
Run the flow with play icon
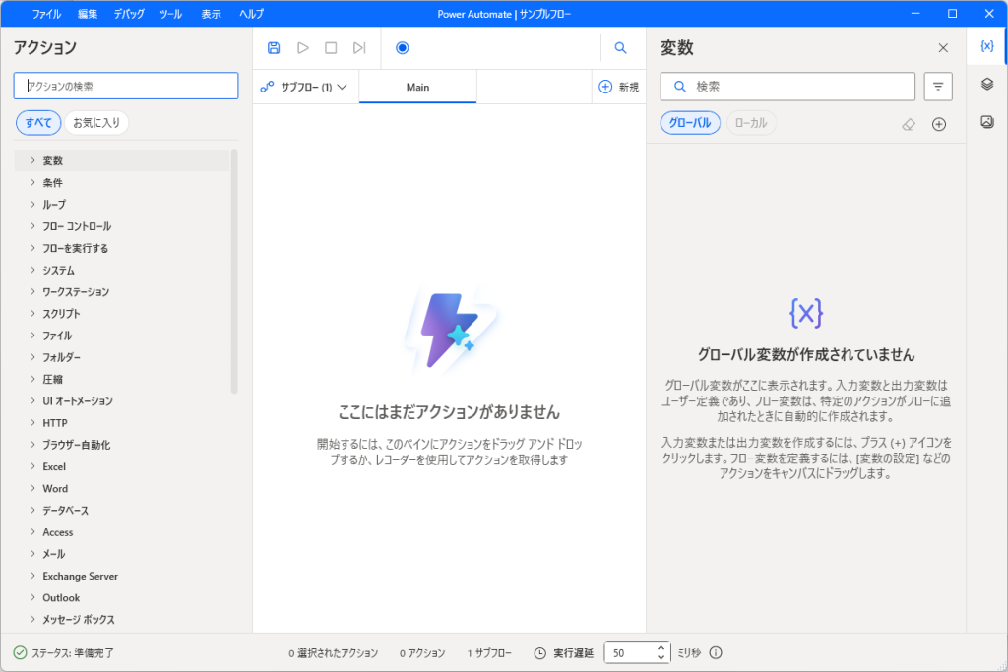[303, 48]
